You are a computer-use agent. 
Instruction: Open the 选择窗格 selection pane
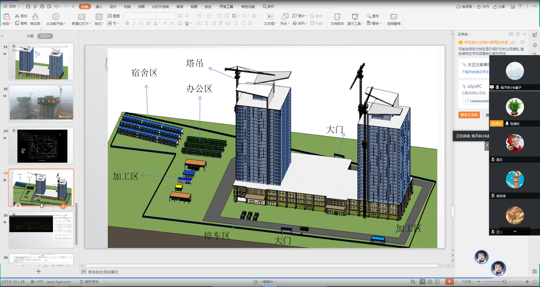tap(393, 17)
